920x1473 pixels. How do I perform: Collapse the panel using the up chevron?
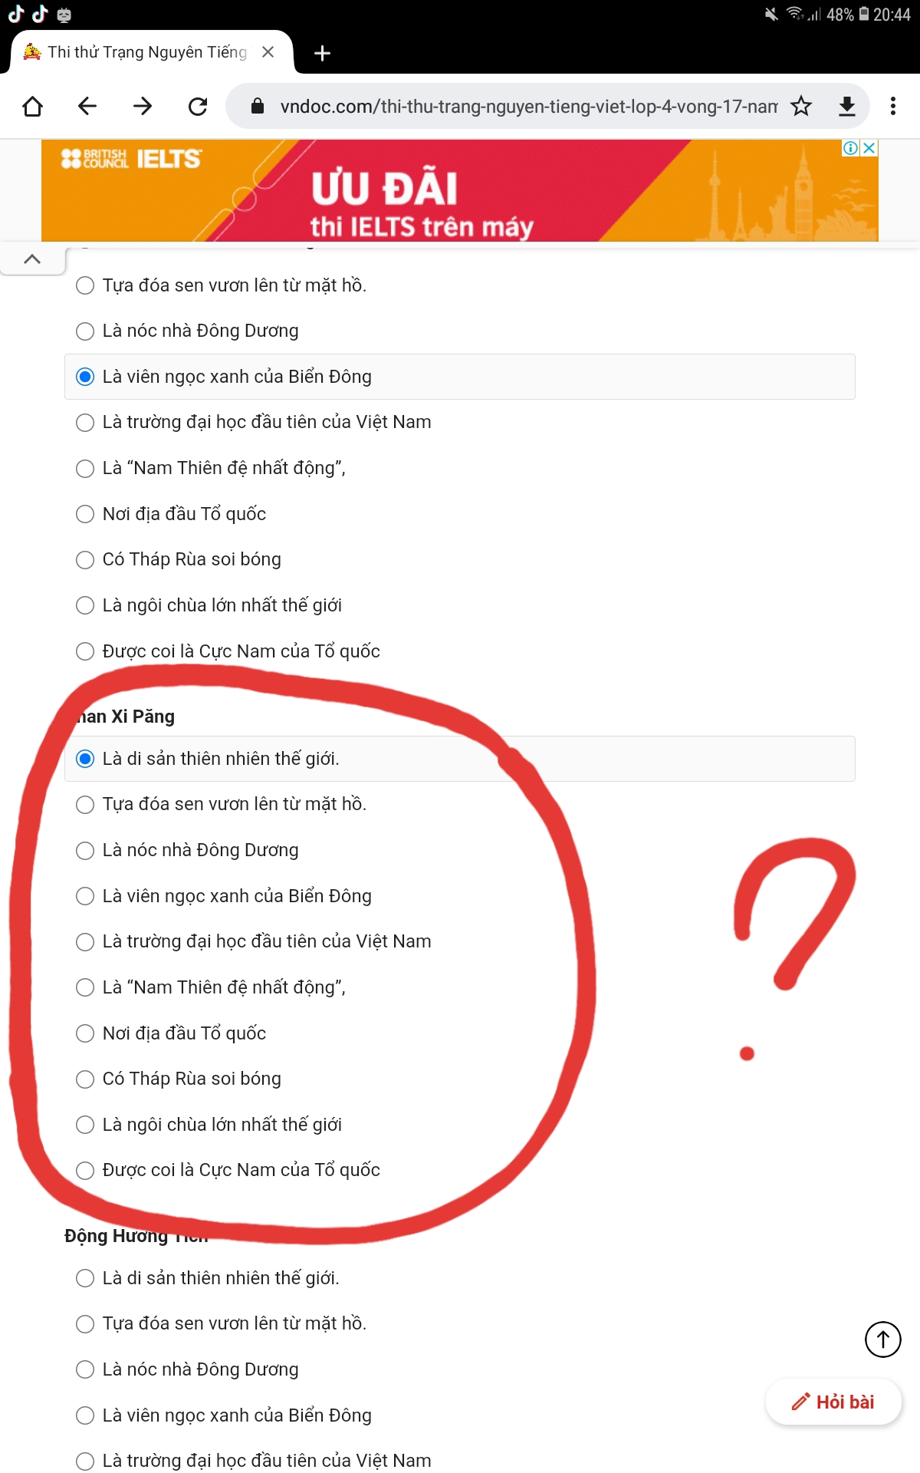32,259
